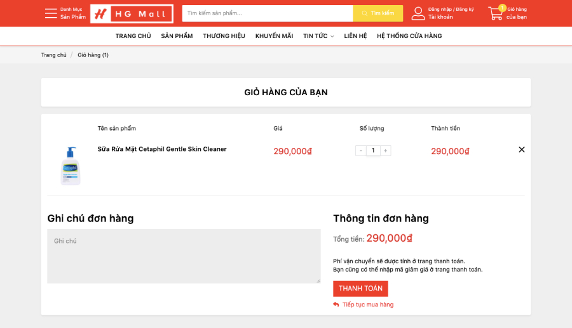Open HỆ THỐNG CỬA HÀNG menu item
The height and width of the screenshot is (328, 572).
click(x=409, y=36)
